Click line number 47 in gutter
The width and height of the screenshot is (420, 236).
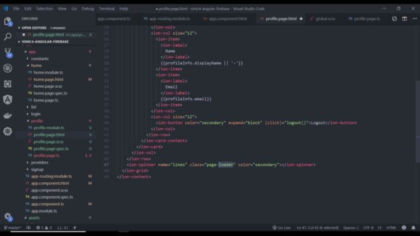pyautogui.click(x=106, y=165)
